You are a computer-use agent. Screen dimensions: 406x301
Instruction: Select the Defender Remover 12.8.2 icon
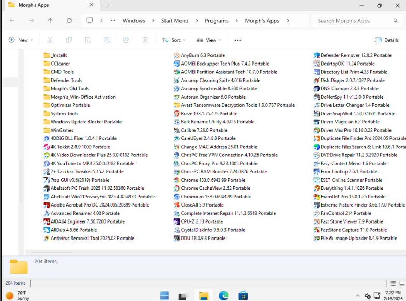click(317, 55)
